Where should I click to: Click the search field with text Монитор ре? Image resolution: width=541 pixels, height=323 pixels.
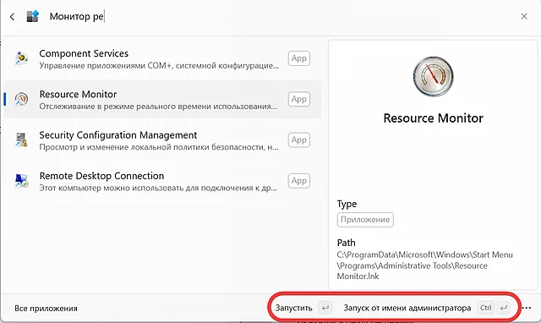pyautogui.click(x=77, y=16)
